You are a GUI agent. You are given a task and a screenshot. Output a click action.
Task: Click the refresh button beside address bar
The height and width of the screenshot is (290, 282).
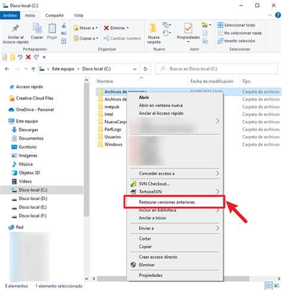(145, 69)
